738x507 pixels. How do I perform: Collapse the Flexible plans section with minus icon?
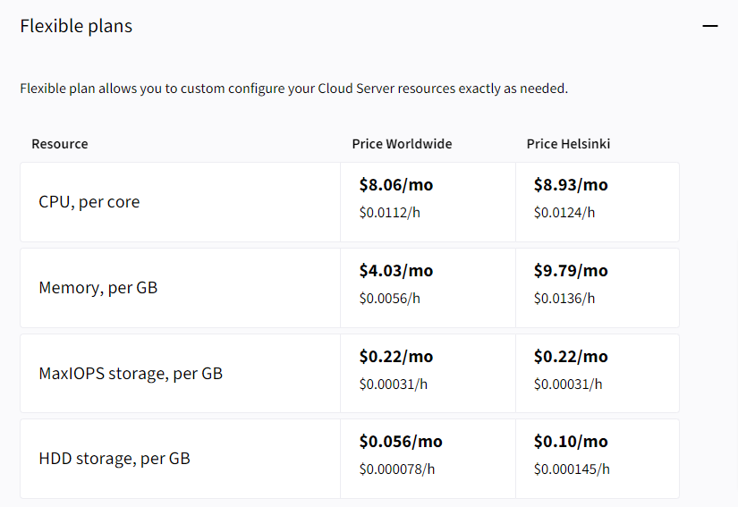tap(710, 27)
